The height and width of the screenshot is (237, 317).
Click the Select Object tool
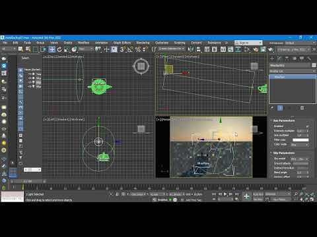(x=20, y=49)
